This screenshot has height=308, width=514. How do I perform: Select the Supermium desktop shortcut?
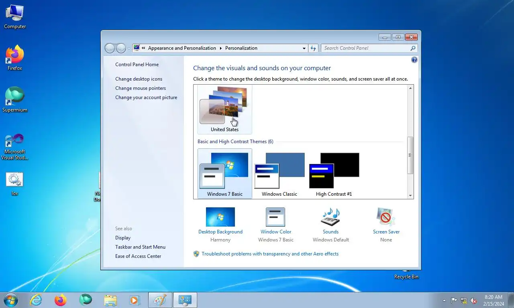click(x=15, y=100)
